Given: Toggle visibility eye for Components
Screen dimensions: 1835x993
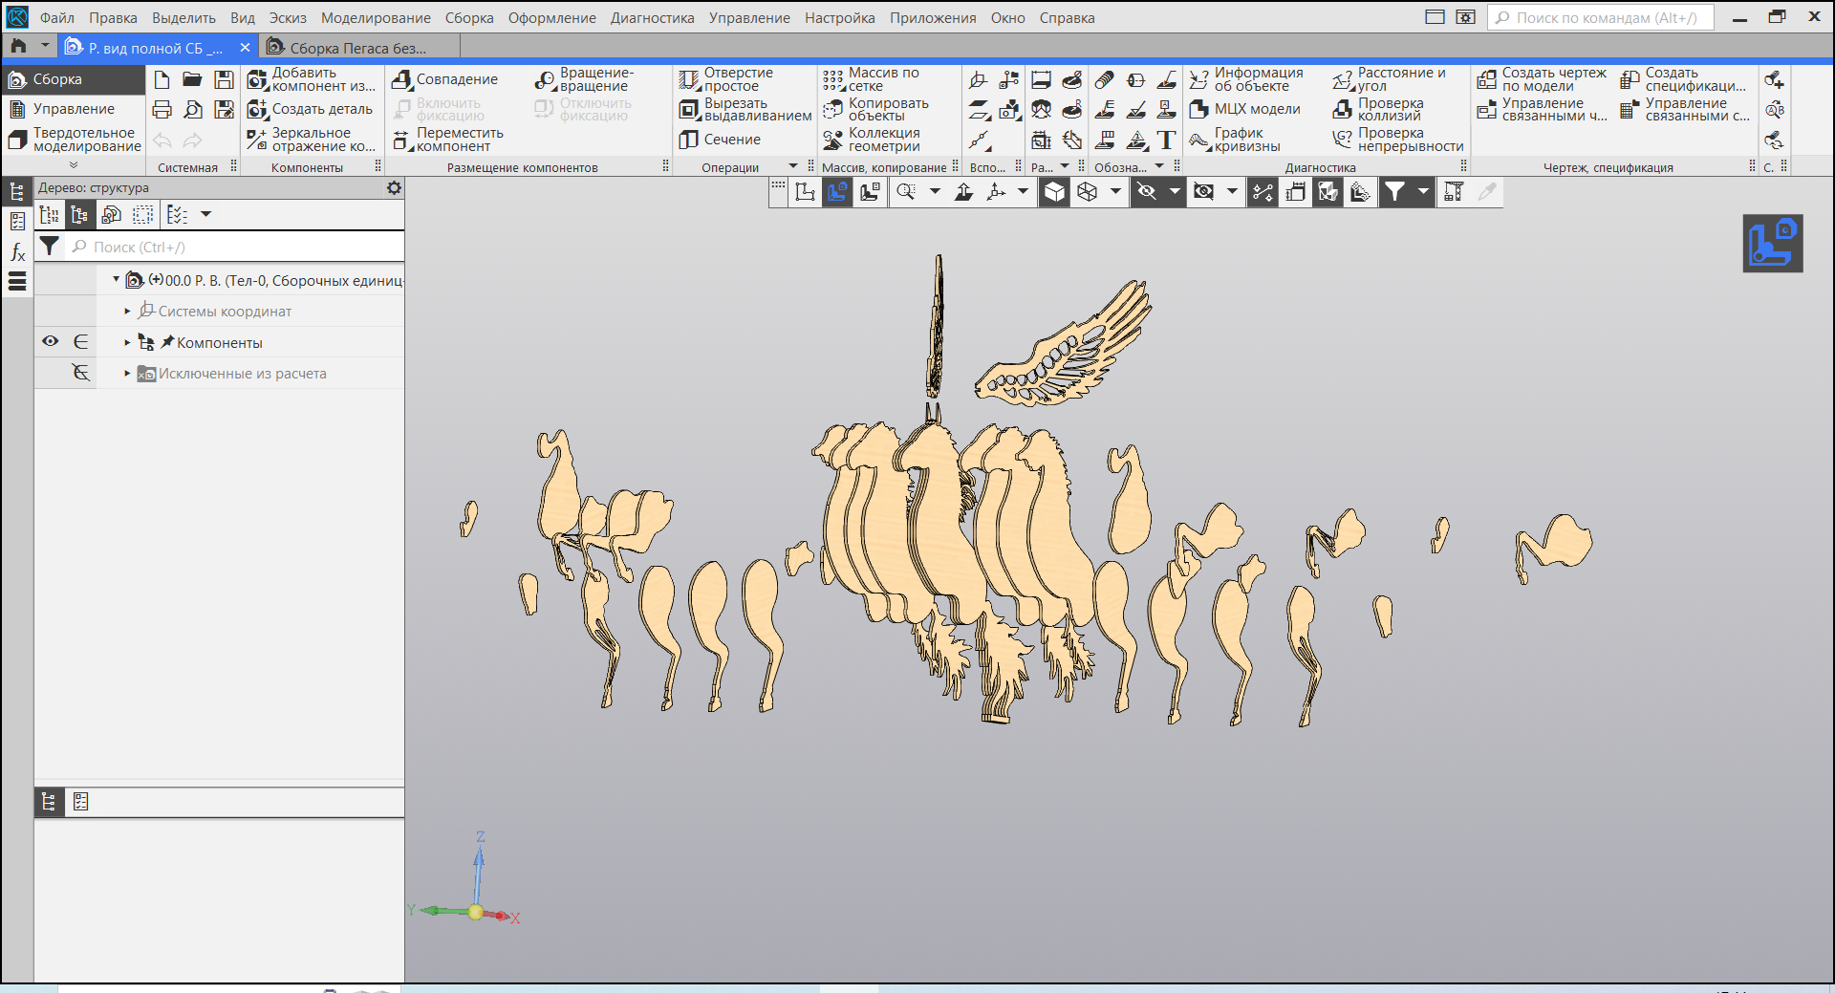Looking at the screenshot, I should [x=51, y=341].
